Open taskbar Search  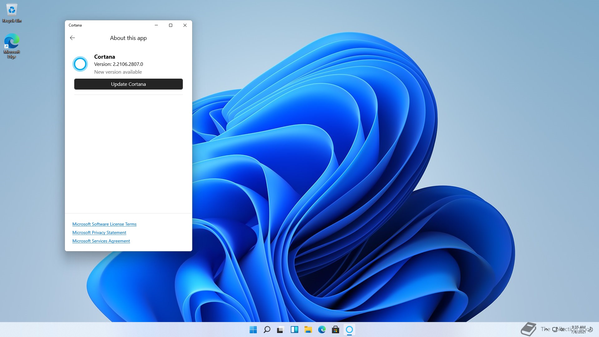pyautogui.click(x=267, y=330)
